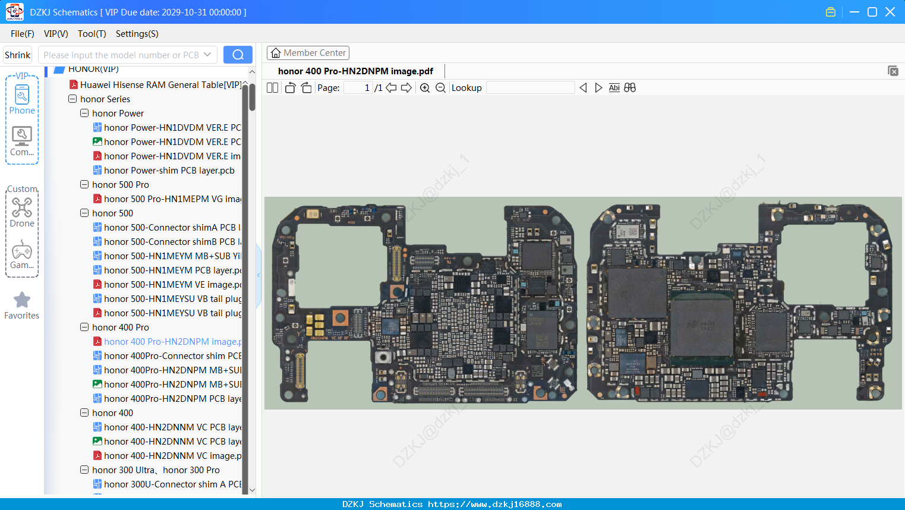Select the Game console category icon
905x510 pixels.
(x=22, y=254)
